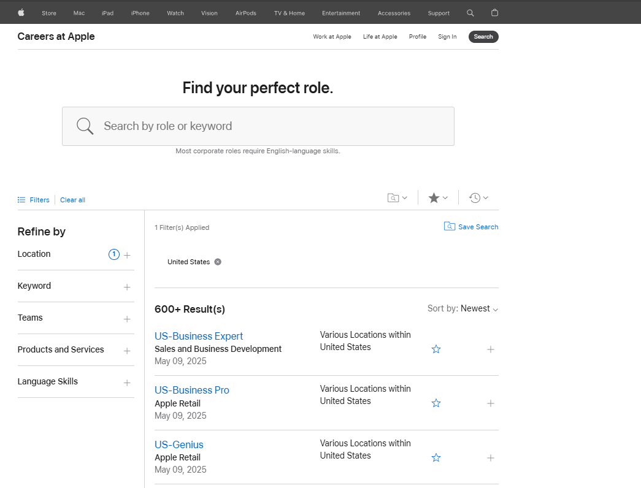Click the Careers at Apple heading
The width and height of the screenshot is (641, 488).
click(56, 36)
